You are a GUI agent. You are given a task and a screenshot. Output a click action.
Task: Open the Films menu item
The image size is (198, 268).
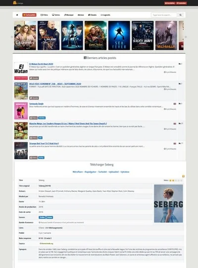pyautogui.click(x=44, y=15)
